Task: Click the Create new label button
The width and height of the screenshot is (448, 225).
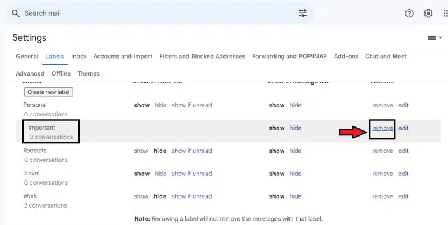Action: (x=48, y=92)
